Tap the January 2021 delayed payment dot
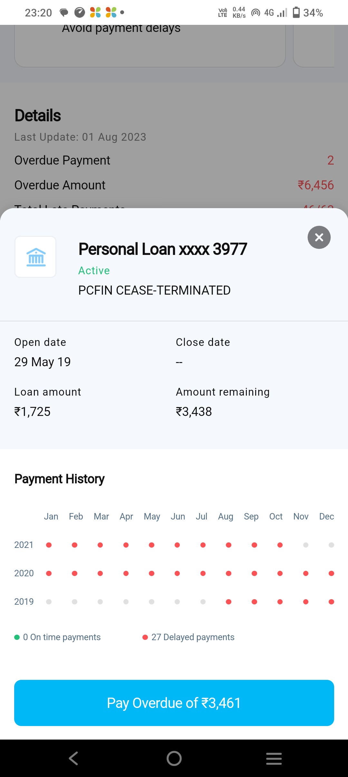This screenshot has height=777, width=348. tap(49, 545)
